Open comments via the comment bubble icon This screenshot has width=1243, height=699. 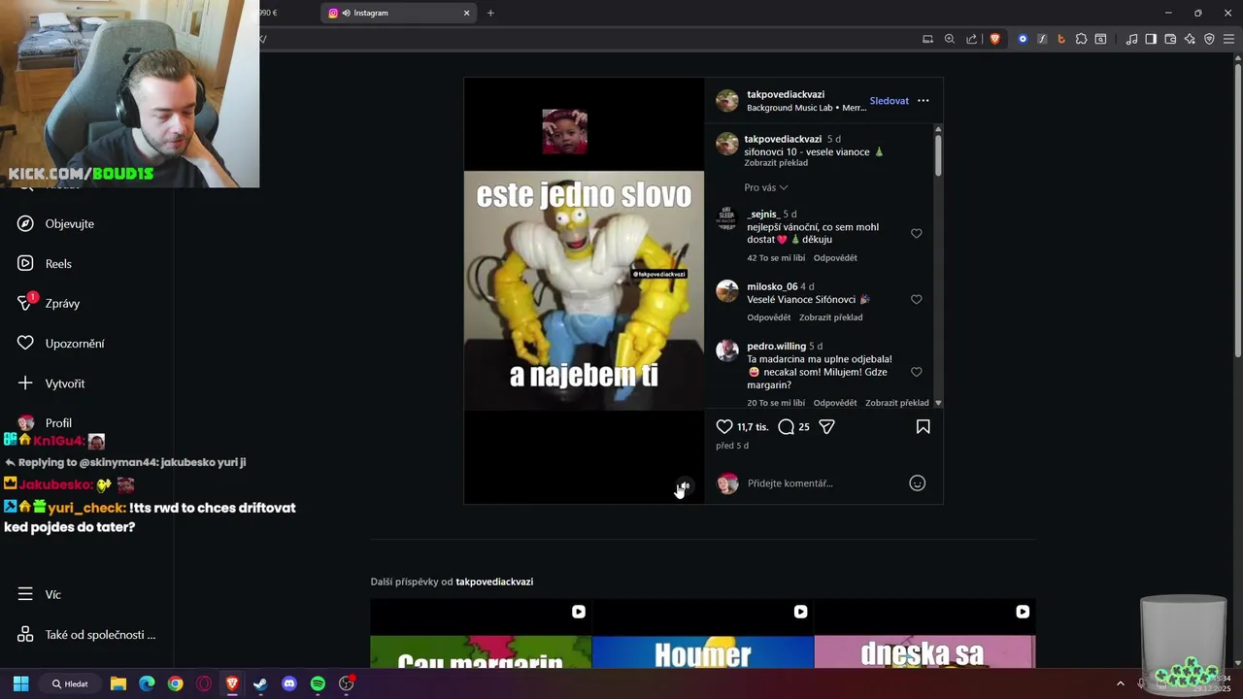[787, 426]
